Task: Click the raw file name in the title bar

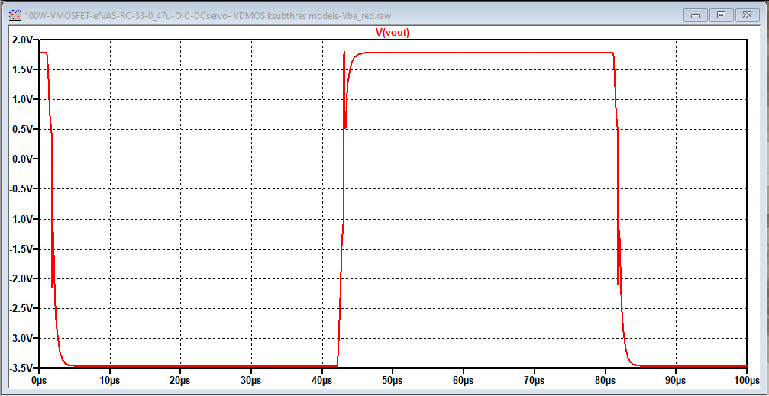Action: (x=208, y=16)
